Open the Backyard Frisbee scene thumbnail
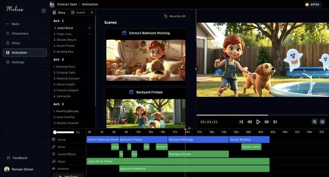Viewport: 329px width, 177px height. coord(146,113)
